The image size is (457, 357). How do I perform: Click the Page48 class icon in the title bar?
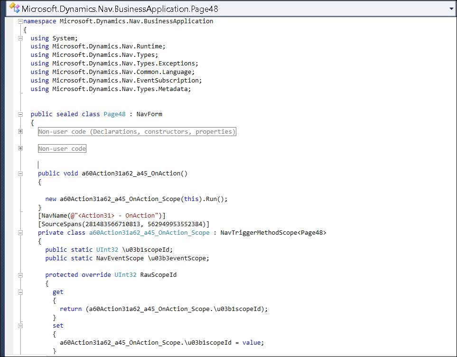click(13, 8)
